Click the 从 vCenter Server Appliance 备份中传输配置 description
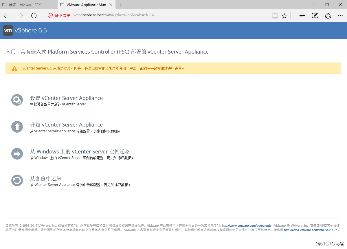This screenshot has width=347, height=249. click(80, 185)
